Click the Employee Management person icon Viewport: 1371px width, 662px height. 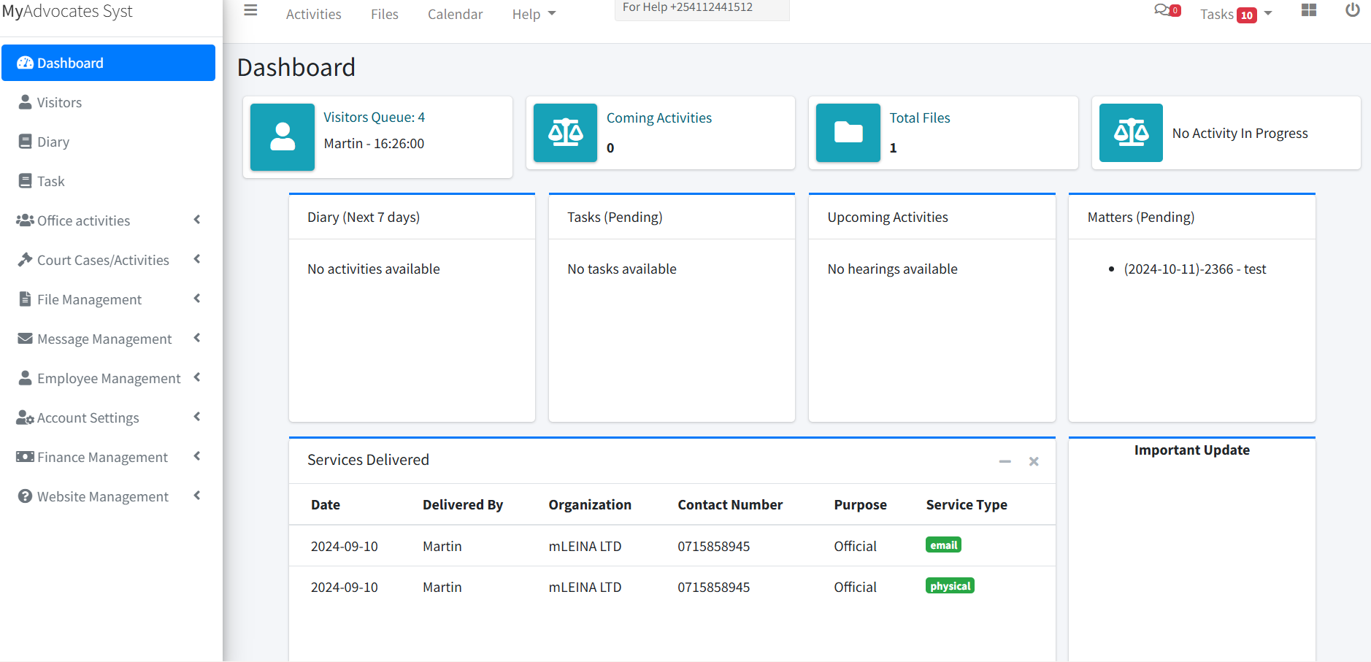click(26, 377)
